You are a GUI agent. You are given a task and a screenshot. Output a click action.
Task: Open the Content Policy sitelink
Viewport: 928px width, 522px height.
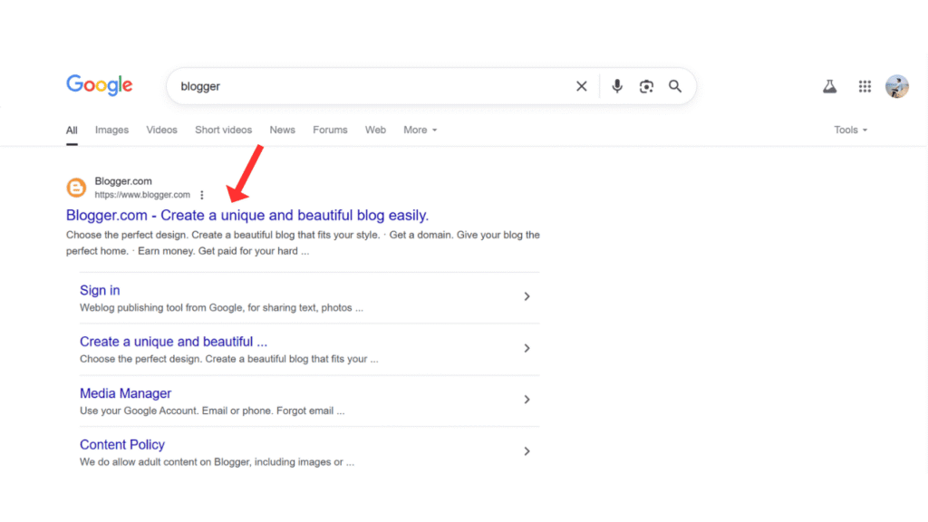click(122, 445)
